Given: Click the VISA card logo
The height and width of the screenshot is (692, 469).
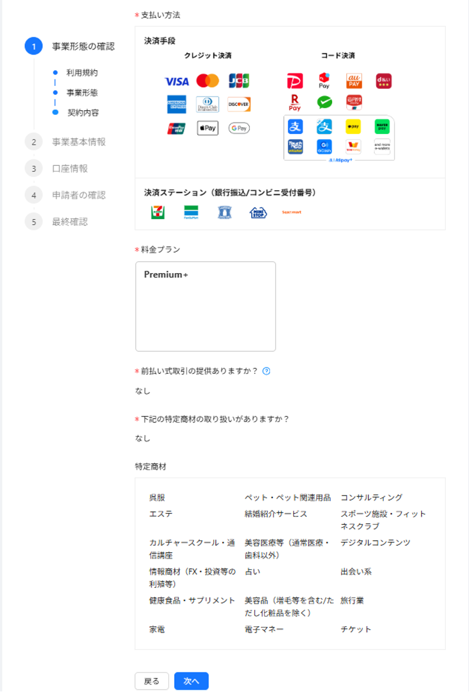Looking at the screenshot, I should (176, 81).
